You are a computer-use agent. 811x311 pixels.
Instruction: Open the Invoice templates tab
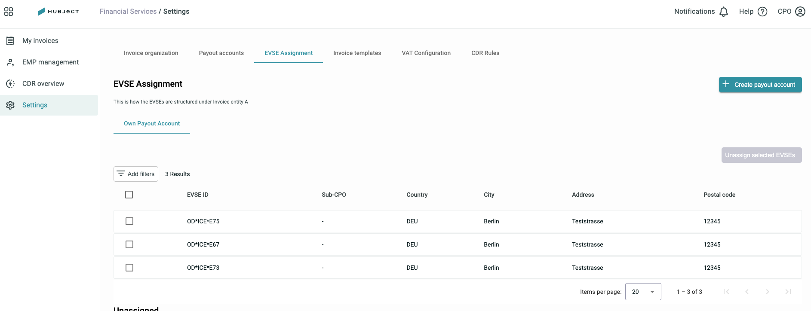tap(357, 53)
